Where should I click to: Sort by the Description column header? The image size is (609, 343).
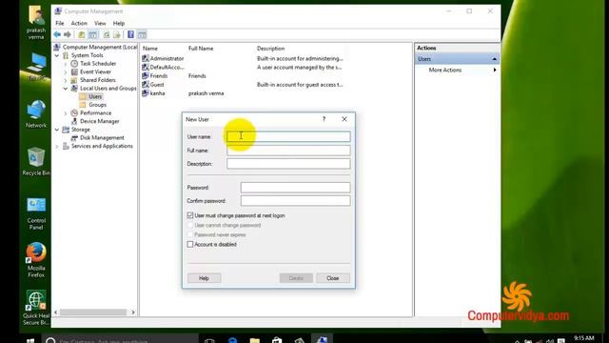point(270,49)
